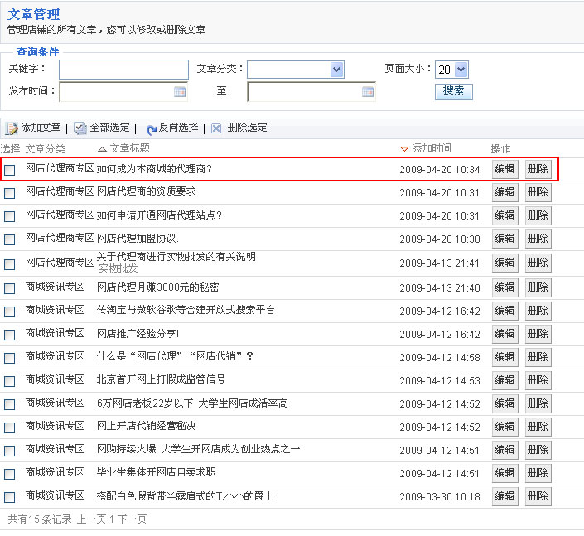The height and width of the screenshot is (536, 584).
Task: Click 编辑 for 网店代理月赚3000元的秘密
Action: click(504, 287)
